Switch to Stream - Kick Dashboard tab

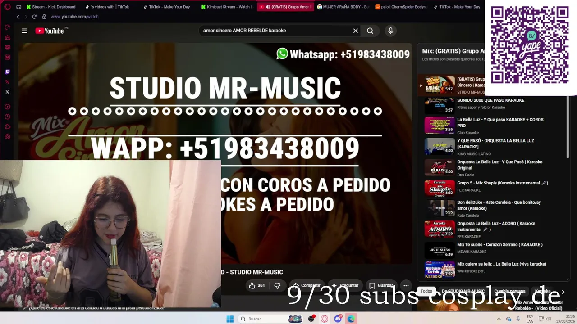pyautogui.click(x=50, y=7)
